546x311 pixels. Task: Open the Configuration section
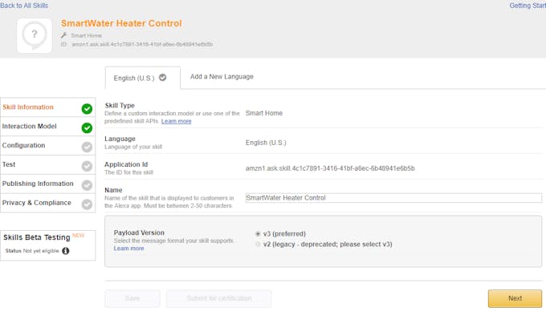point(47,146)
